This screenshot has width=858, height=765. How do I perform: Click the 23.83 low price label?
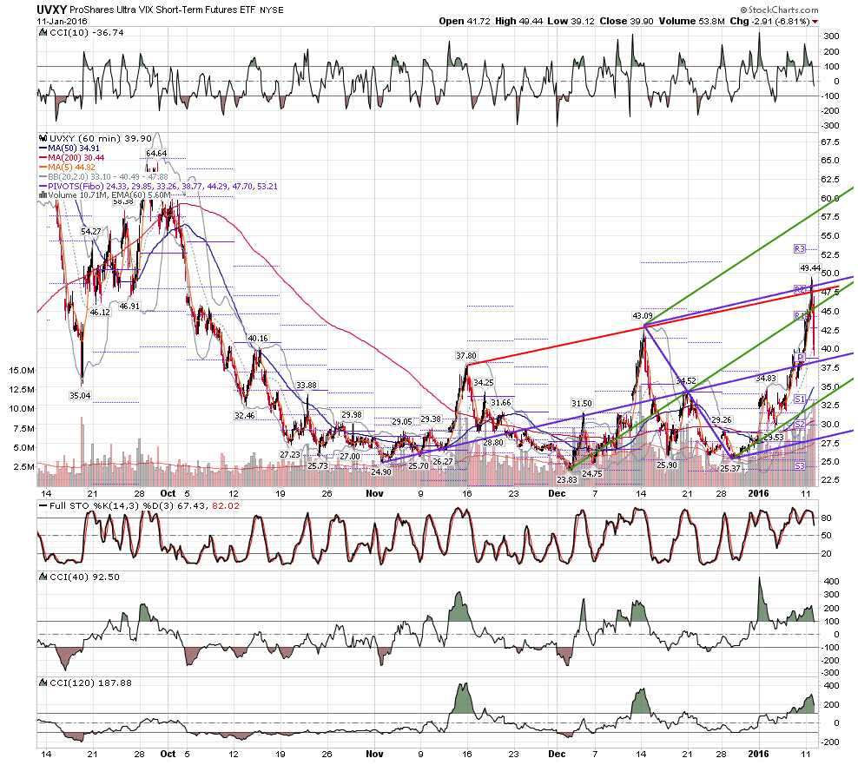(567, 479)
